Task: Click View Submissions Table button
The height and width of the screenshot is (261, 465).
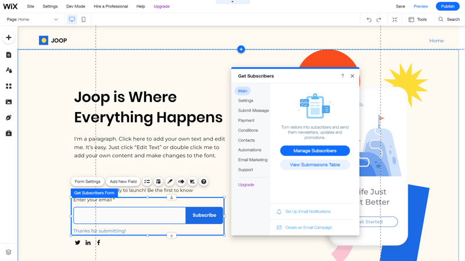Action: (315, 165)
